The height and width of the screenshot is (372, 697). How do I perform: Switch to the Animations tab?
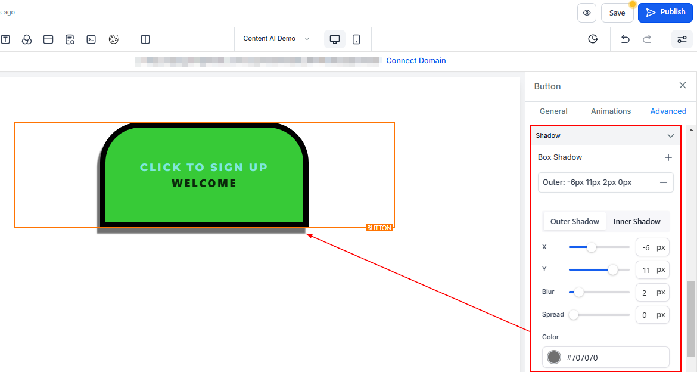click(x=611, y=111)
